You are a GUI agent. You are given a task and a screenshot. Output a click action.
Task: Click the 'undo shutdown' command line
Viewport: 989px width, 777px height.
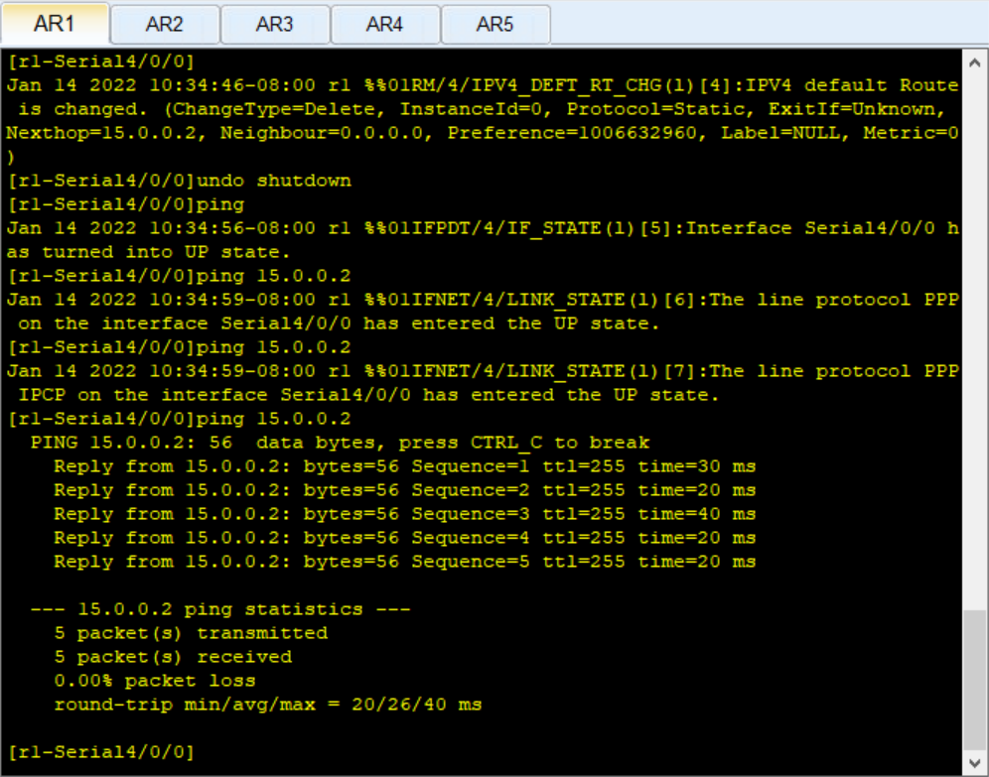coord(179,181)
